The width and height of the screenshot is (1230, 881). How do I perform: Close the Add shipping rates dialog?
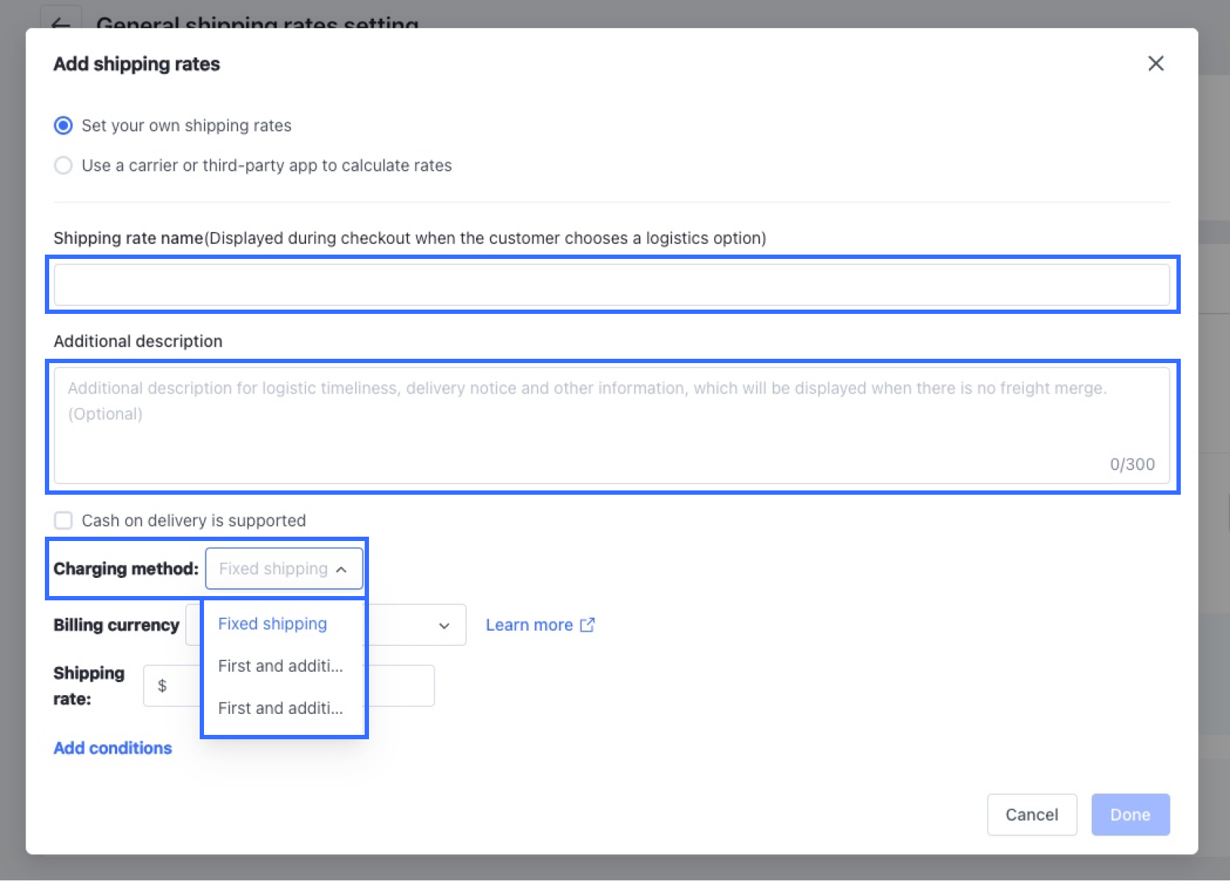(1155, 64)
